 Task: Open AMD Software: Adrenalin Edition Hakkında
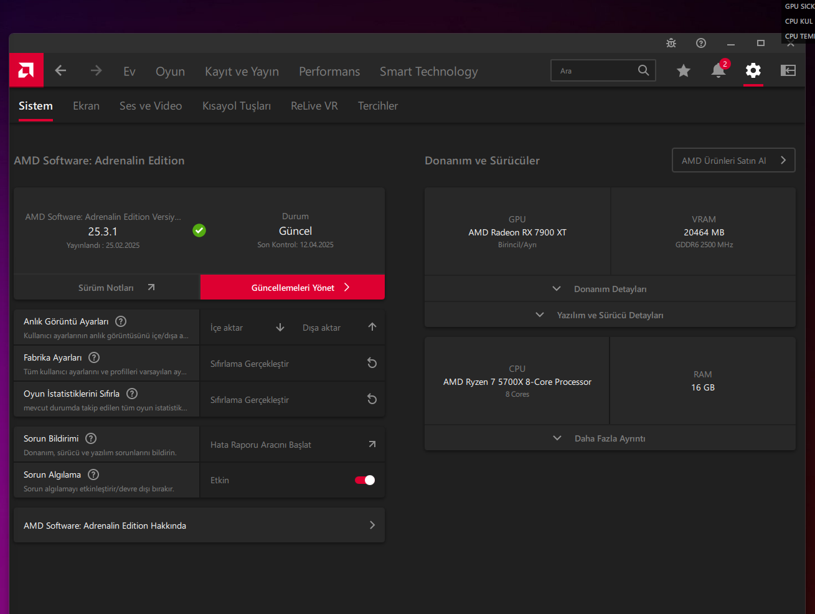pyautogui.click(x=199, y=526)
